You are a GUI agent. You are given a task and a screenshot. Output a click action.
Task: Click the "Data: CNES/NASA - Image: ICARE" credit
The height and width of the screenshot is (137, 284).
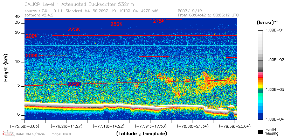(x=44, y=134)
